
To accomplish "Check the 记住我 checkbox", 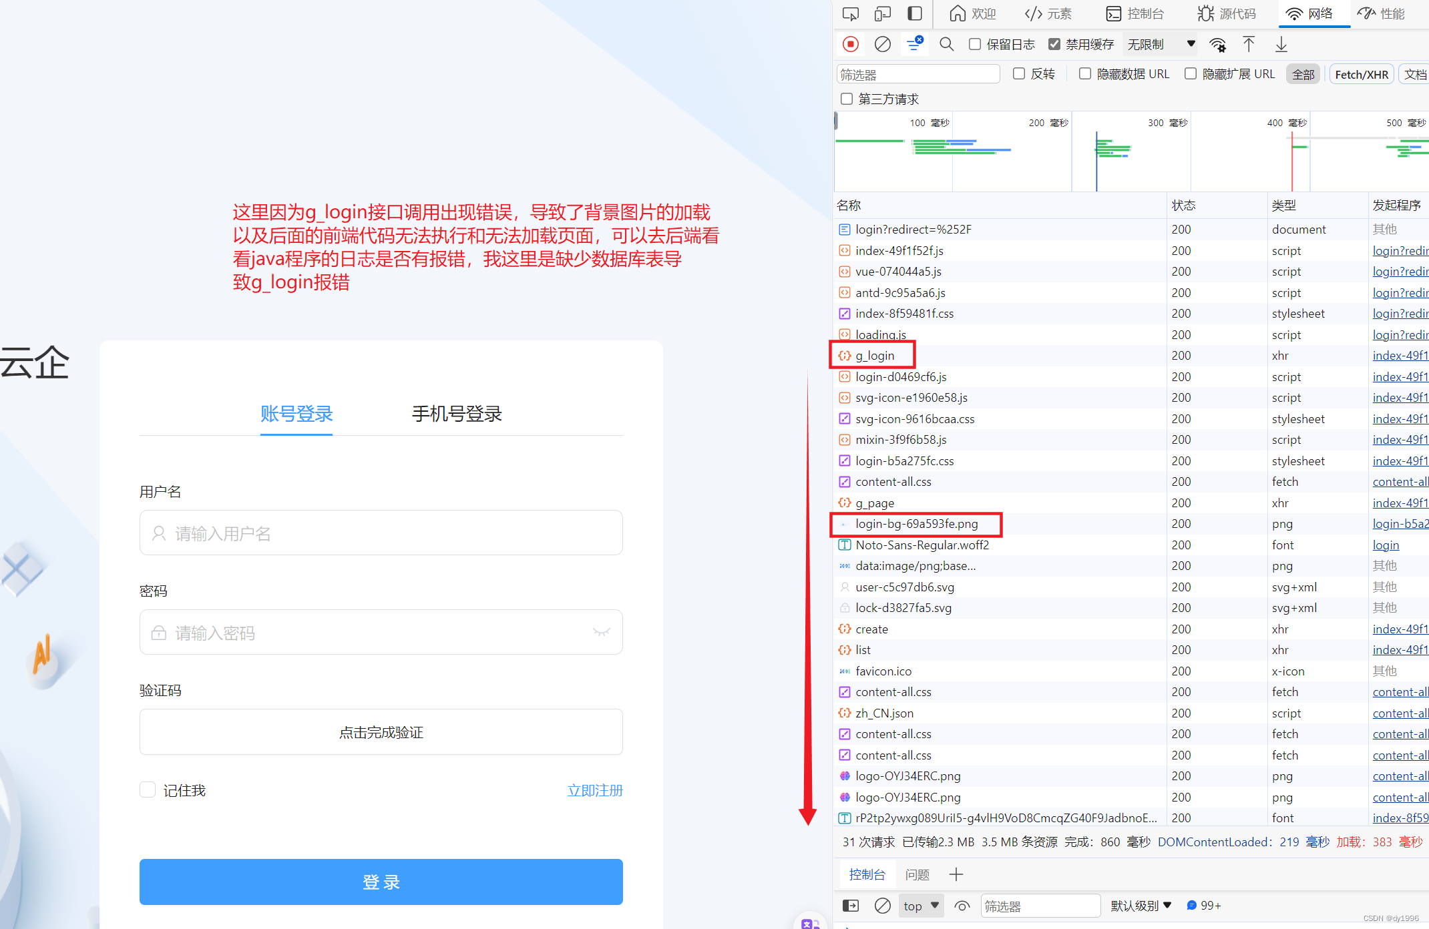I will point(148,790).
